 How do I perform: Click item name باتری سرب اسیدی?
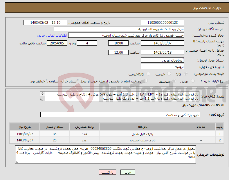point(143,140)
